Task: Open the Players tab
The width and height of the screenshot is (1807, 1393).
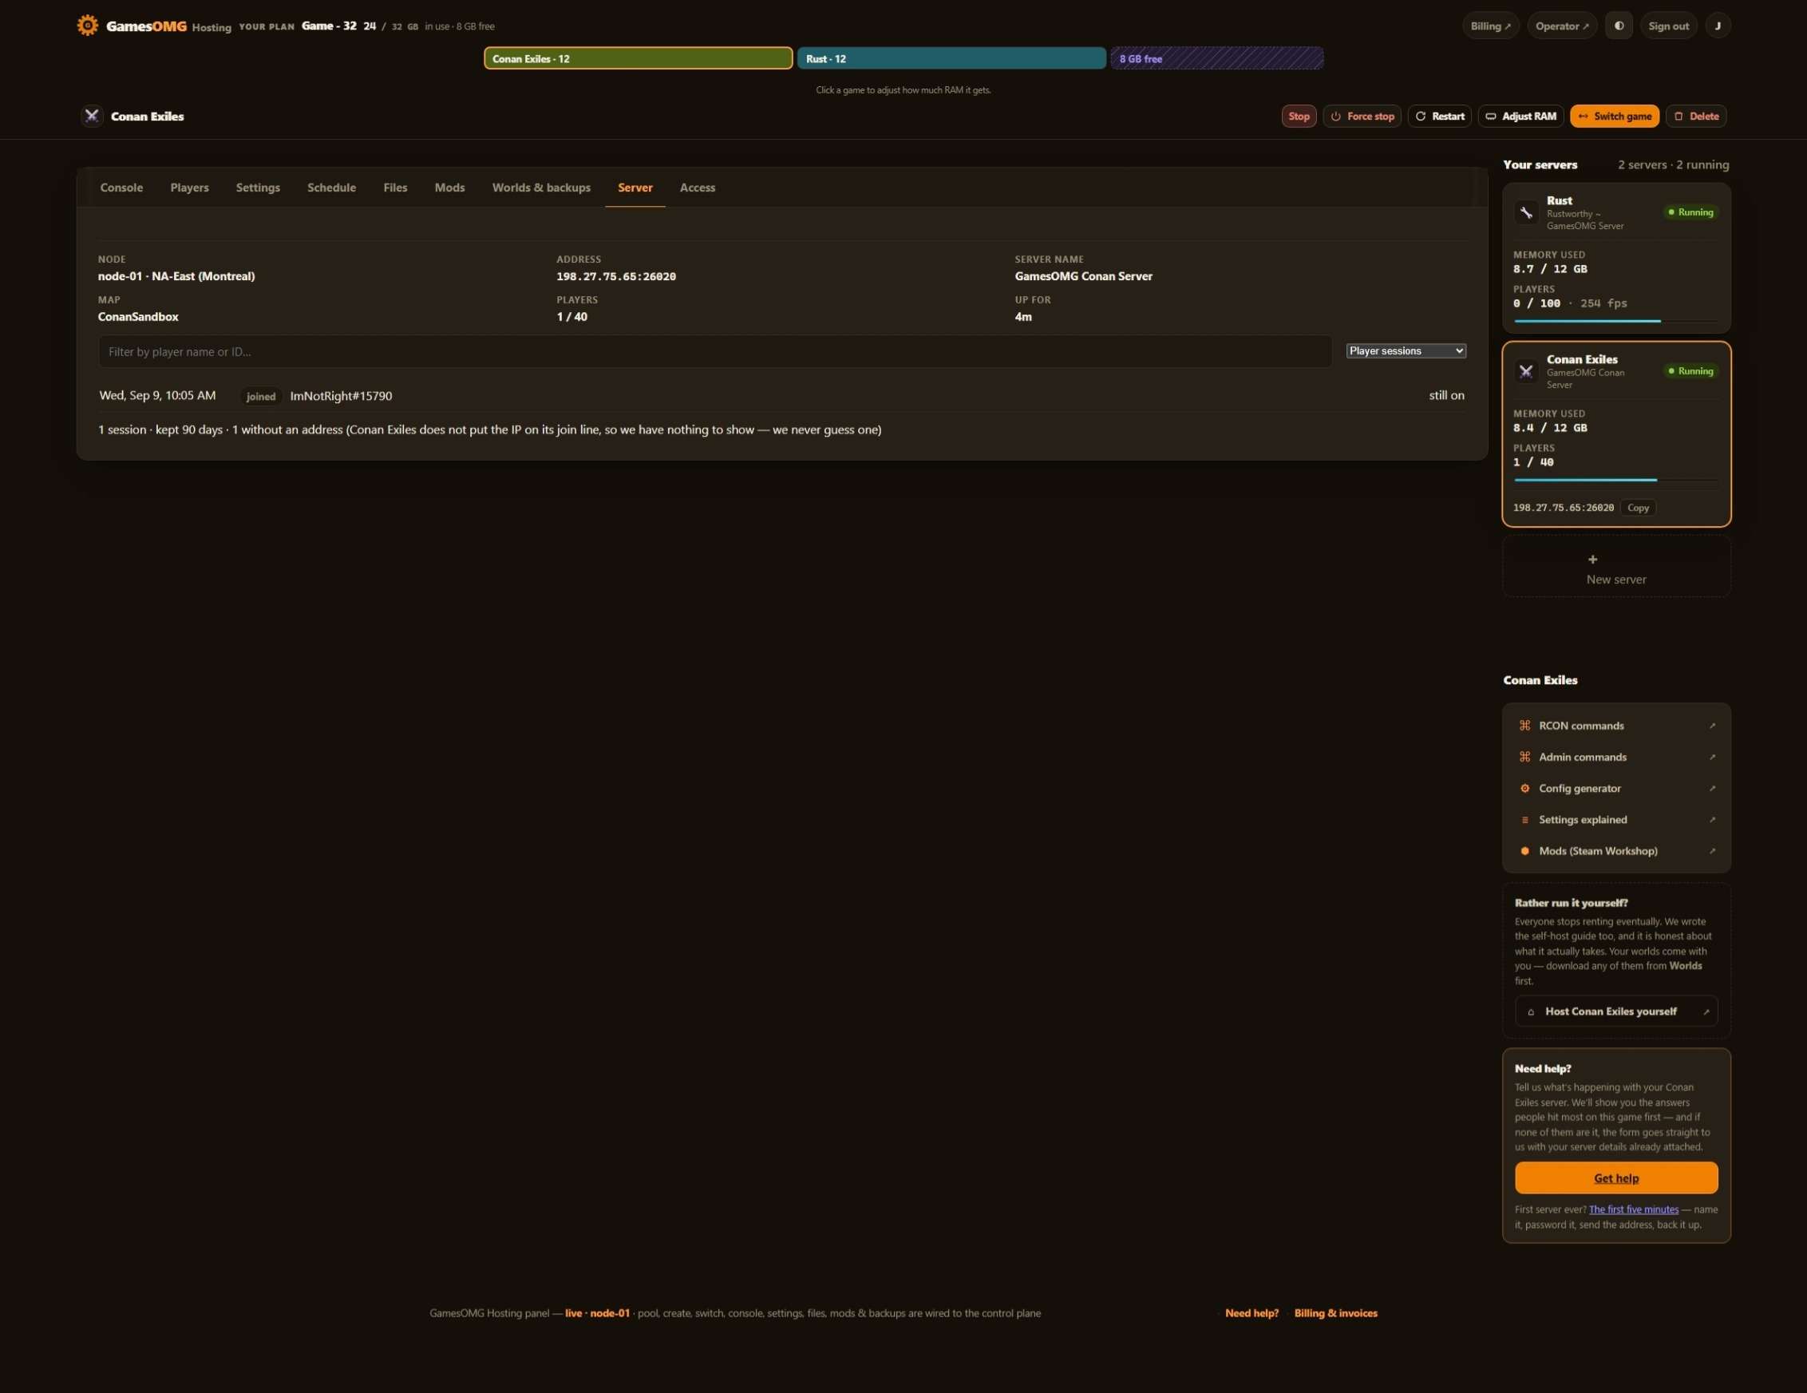Action: (189, 188)
